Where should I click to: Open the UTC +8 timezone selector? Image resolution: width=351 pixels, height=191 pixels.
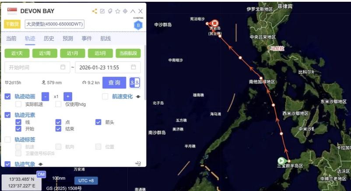tap(86, 180)
